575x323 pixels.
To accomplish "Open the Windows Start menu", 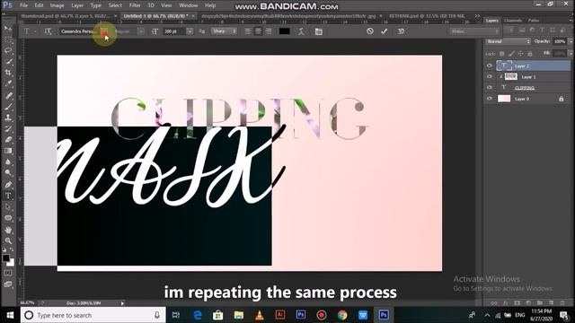I will (x=10, y=315).
